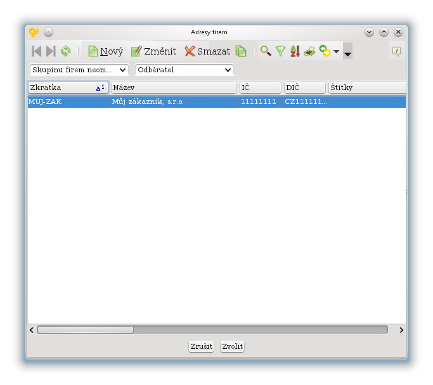Screen dimensions: 433x385
Task: Create a new record with Nový
Action: tap(105, 51)
